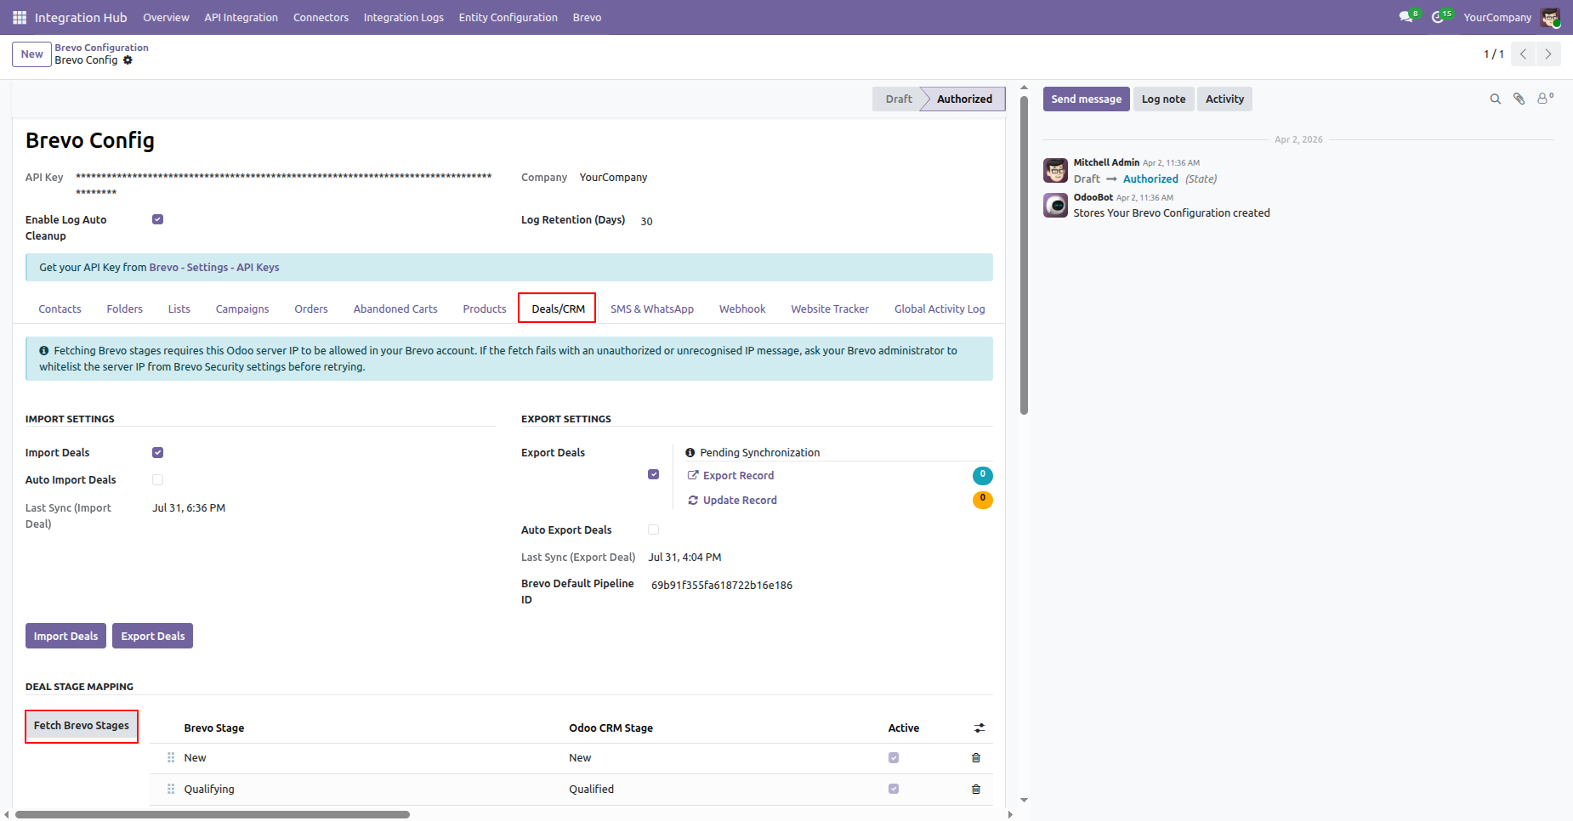Delete the Qualifying stage row
Viewport: 1573px width, 821px height.
coord(976,789)
